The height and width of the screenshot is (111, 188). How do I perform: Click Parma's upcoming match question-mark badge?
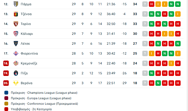coord(145,4)
